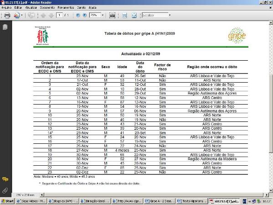Click the next page down arrow
The height and width of the screenshot is (205, 273).
click(51, 16)
